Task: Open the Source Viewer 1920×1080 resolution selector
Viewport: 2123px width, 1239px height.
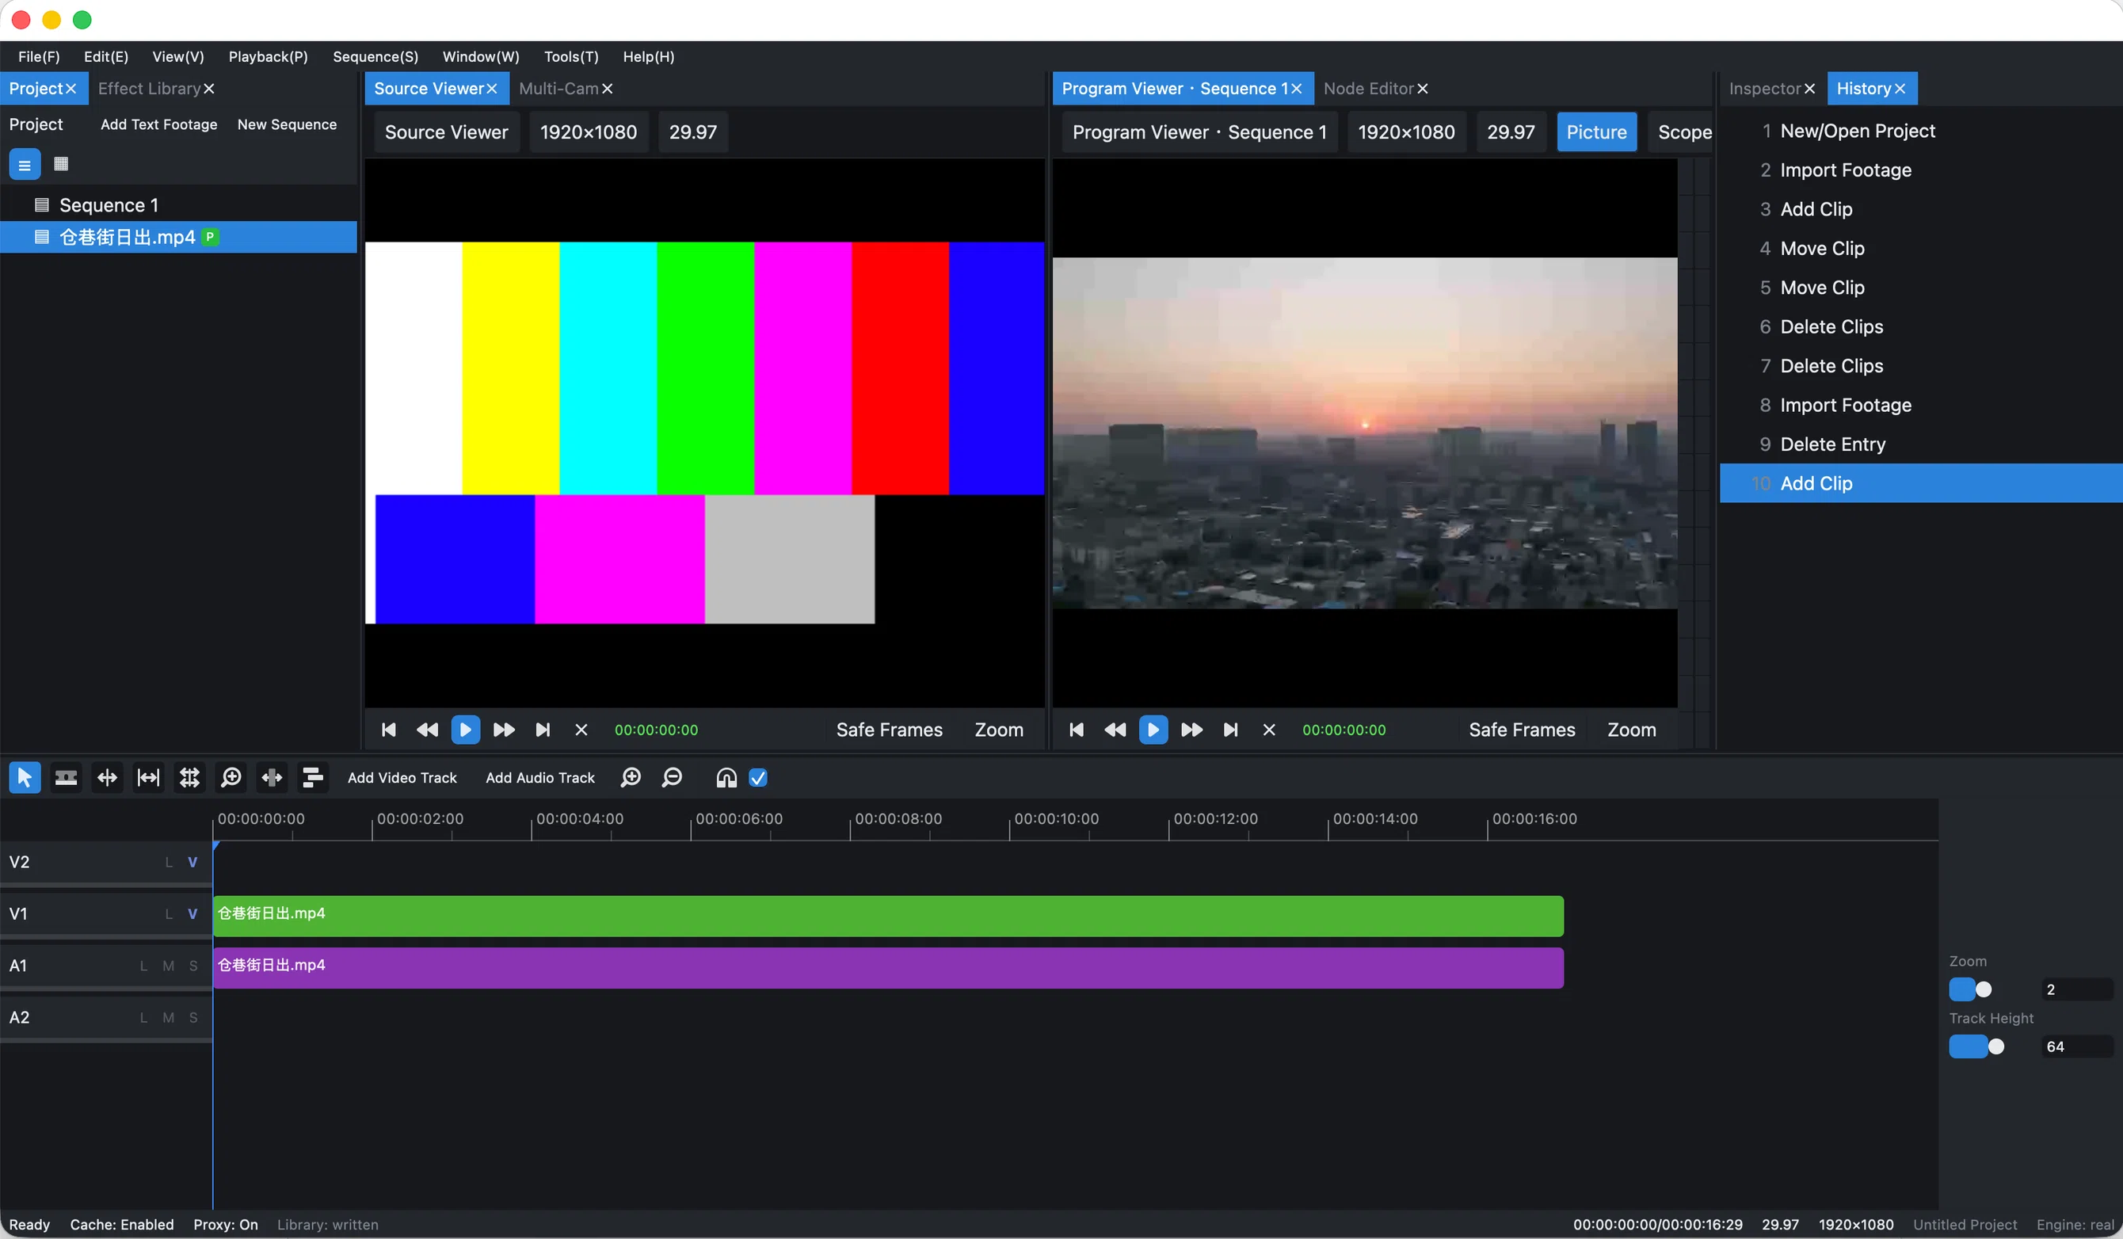Action: (588, 132)
